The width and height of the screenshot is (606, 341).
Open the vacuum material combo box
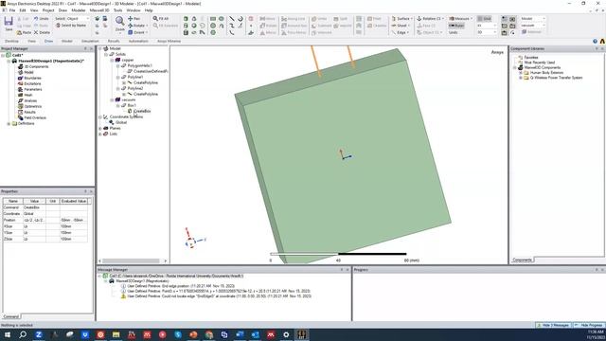coord(532,26)
